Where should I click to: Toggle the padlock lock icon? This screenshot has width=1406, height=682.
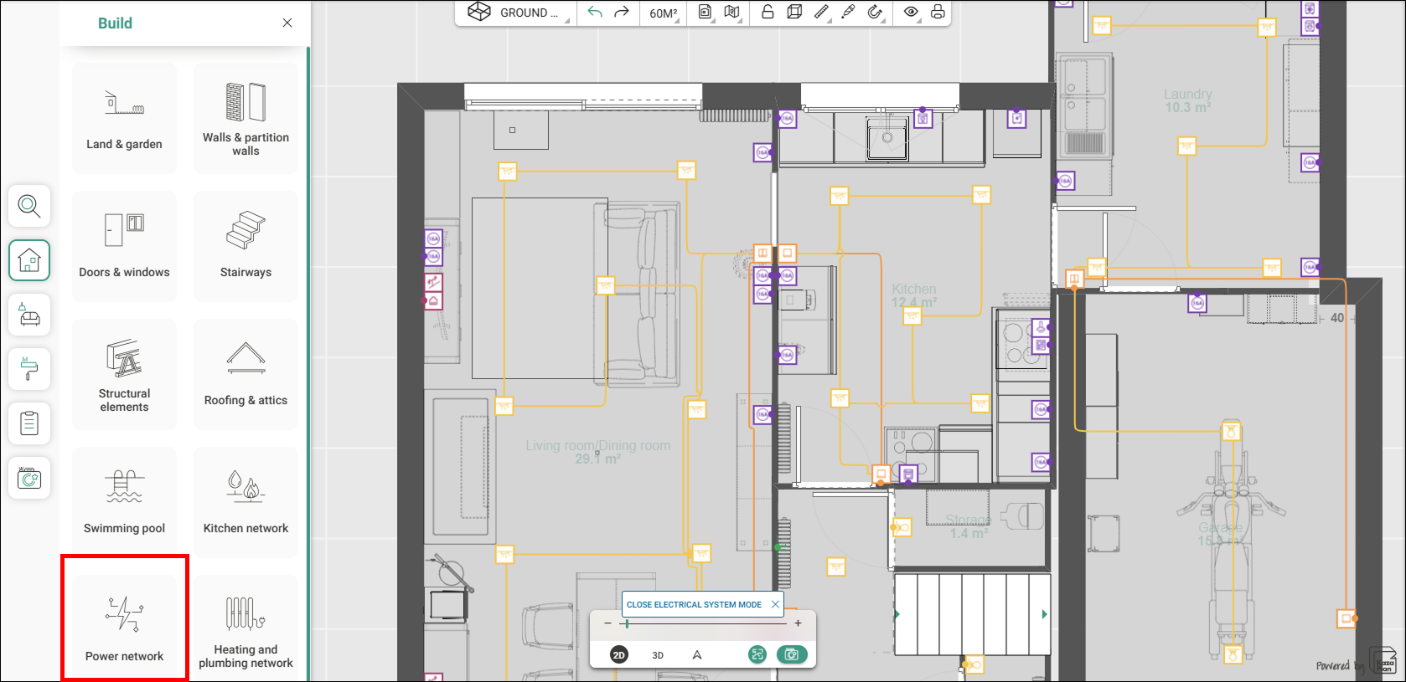click(x=767, y=13)
